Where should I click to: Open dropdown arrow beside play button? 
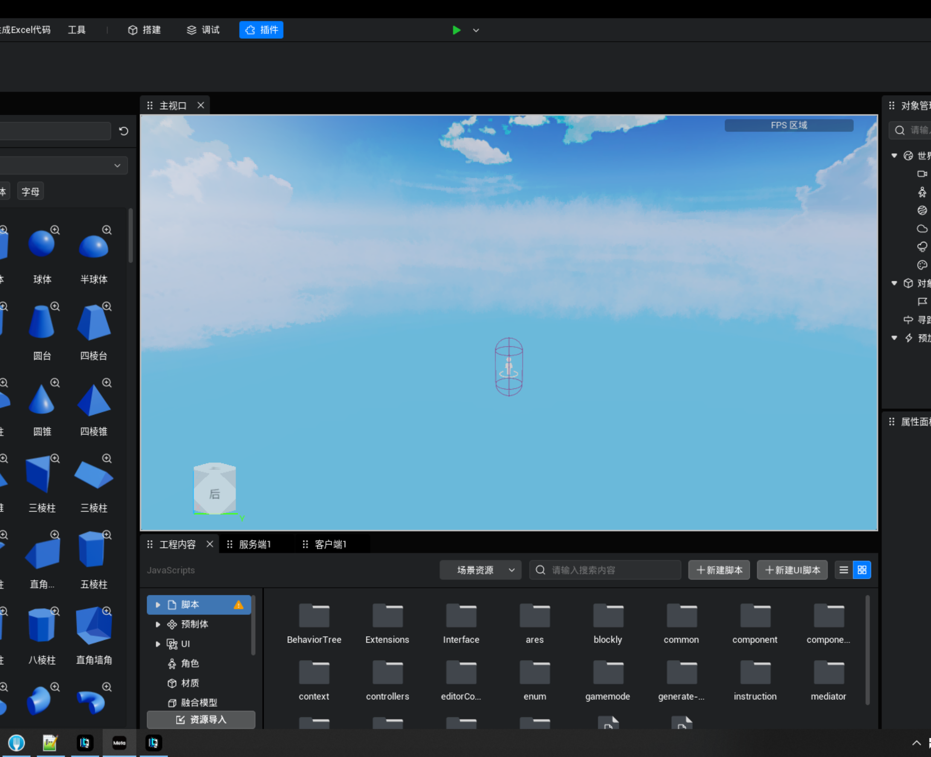click(476, 31)
